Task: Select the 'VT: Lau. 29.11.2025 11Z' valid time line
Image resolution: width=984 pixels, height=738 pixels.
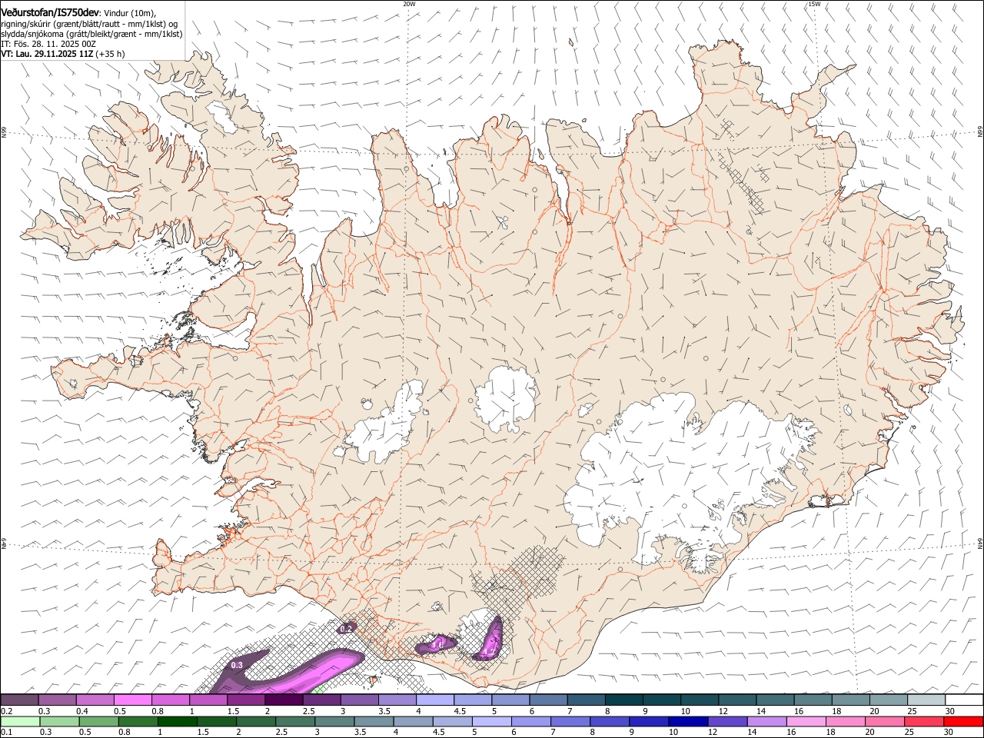Action: pyautogui.click(x=62, y=54)
